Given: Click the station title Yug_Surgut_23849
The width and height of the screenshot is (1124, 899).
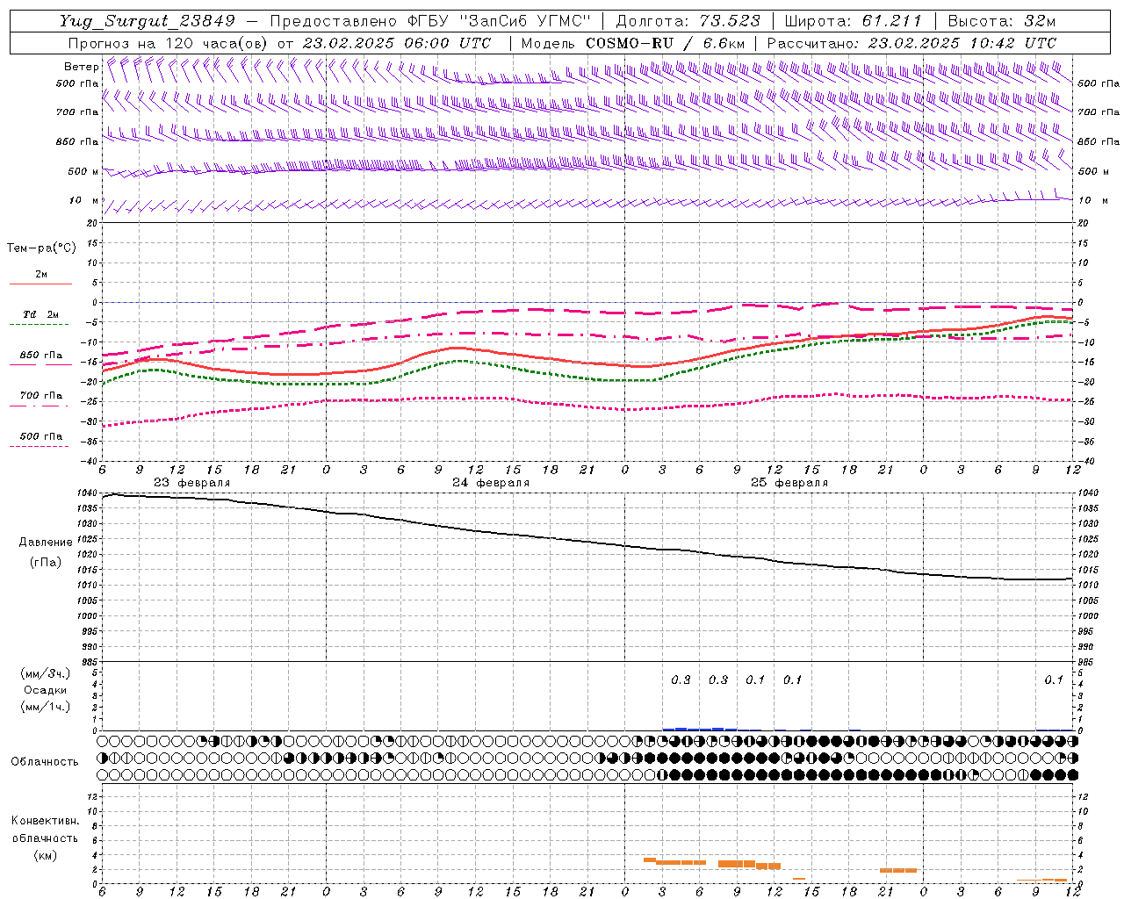Looking at the screenshot, I should [148, 21].
